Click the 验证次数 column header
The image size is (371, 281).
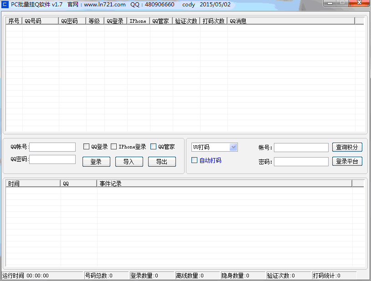click(186, 20)
